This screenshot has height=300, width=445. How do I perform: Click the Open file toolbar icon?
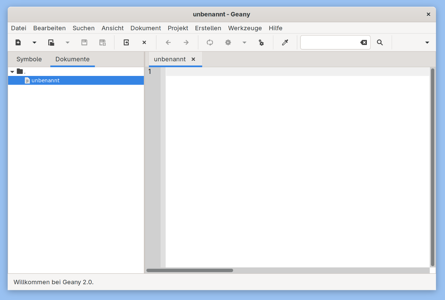[x=51, y=42]
